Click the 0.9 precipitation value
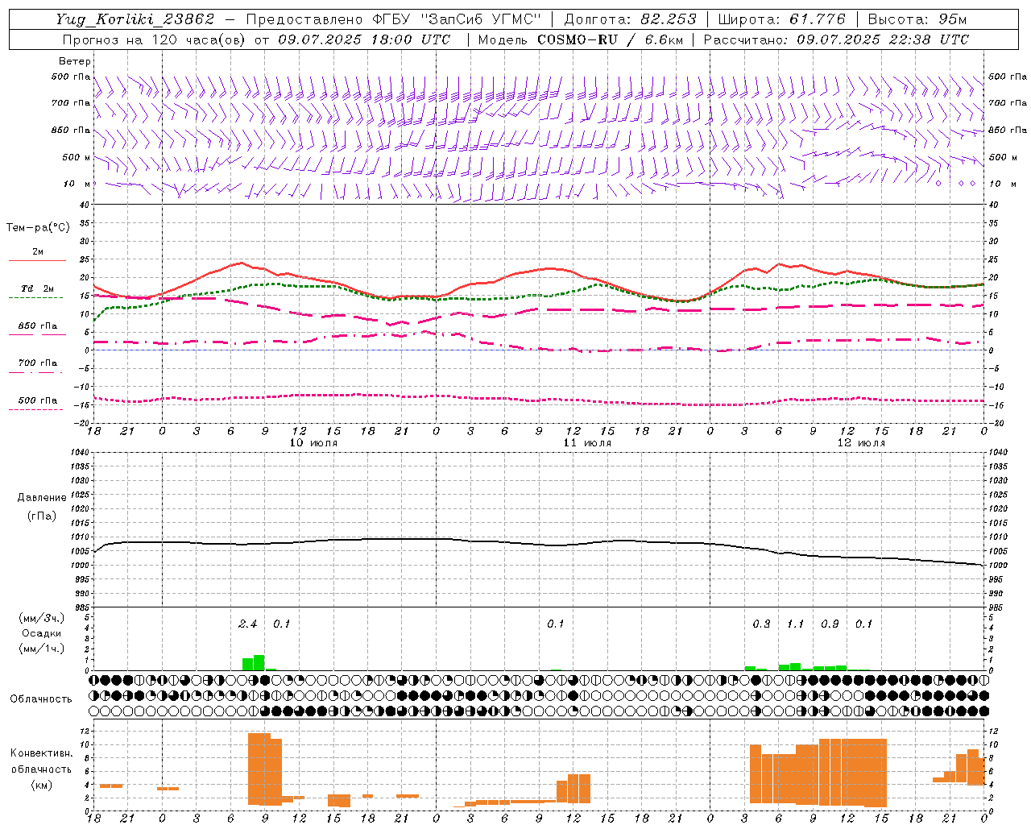Viewport: 1031px width, 825px height. [830, 624]
